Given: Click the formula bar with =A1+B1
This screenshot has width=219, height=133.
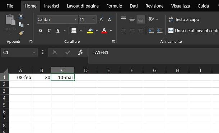Looking at the screenshot, I should tap(154, 55).
